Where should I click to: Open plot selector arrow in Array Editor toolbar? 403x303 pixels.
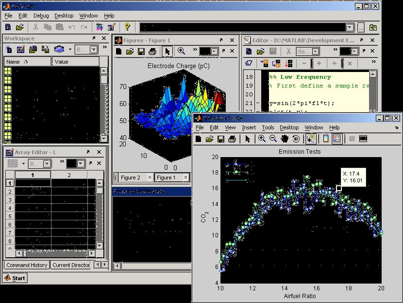[x=23, y=163]
